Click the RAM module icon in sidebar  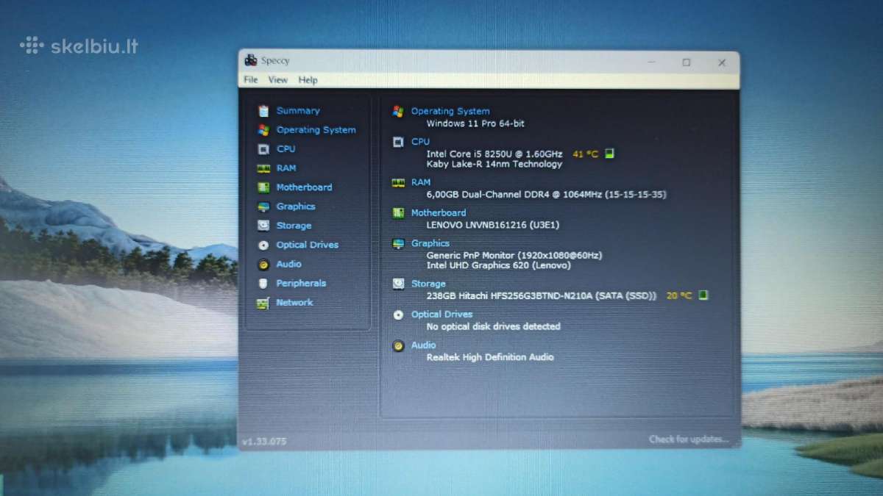click(263, 168)
